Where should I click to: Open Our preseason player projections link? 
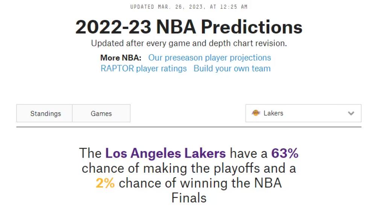click(210, 58)
